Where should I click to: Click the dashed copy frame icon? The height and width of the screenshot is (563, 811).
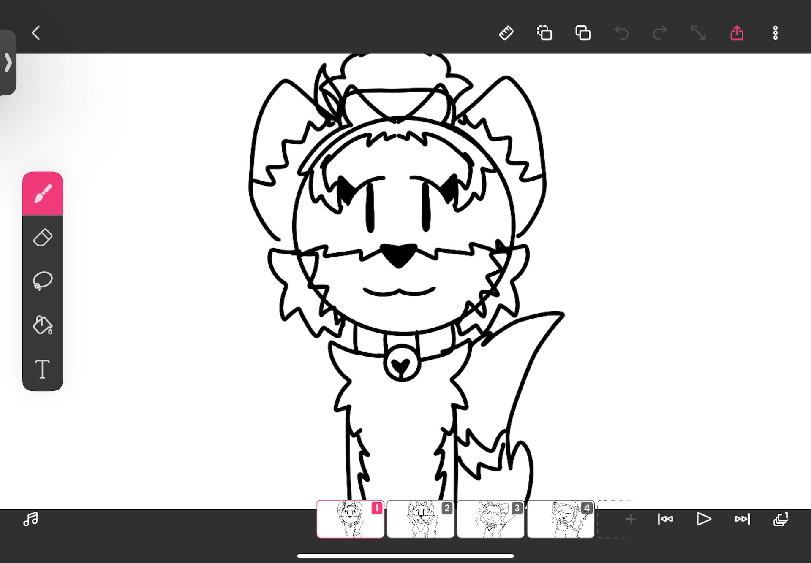click(x=544, y=33)
